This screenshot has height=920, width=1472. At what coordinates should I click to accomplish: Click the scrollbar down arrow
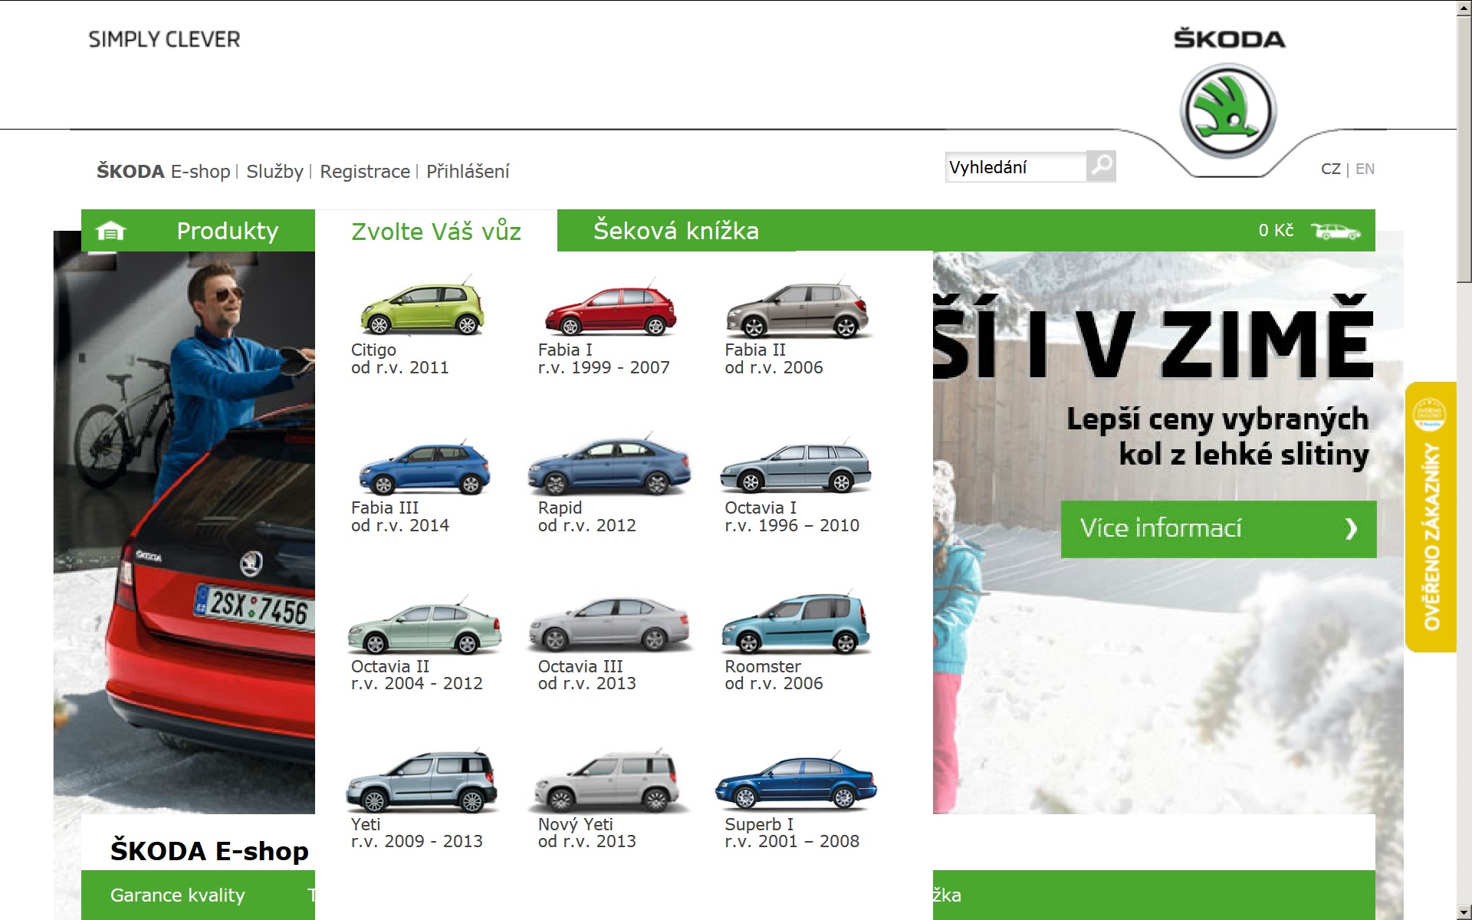click(x=1464, y=912)
